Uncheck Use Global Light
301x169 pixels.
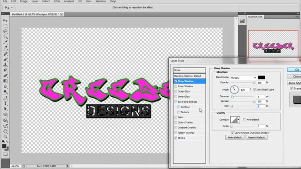point(254,90)
